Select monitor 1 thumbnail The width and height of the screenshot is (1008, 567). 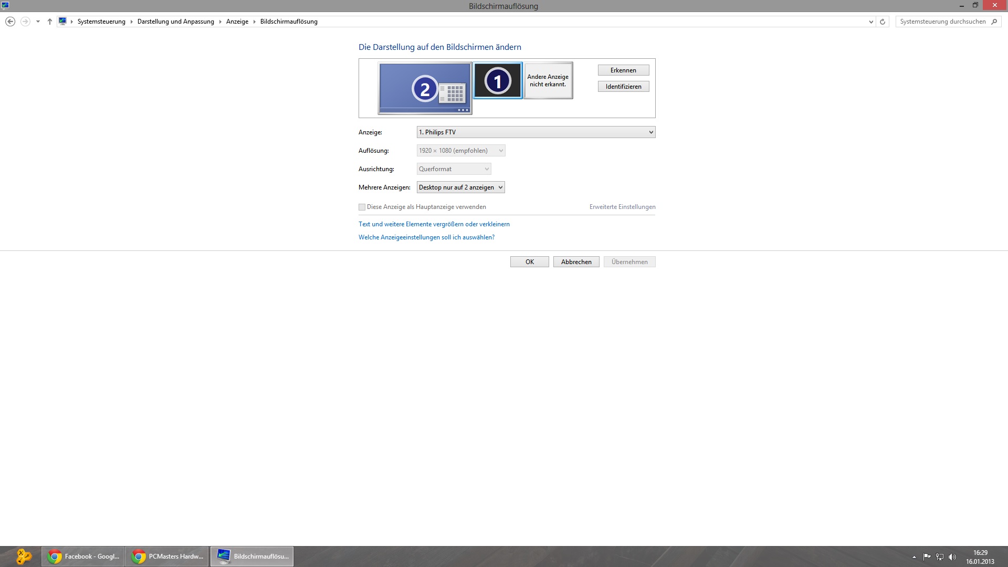point(498,80)
